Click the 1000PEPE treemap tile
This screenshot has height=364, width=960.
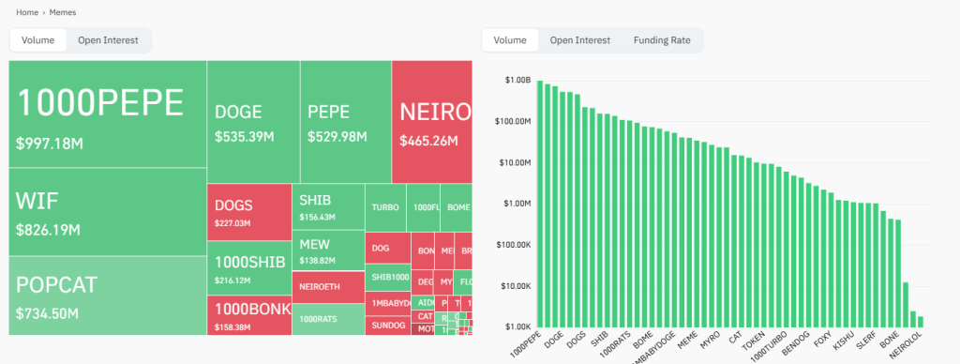[x=108, y=114]
